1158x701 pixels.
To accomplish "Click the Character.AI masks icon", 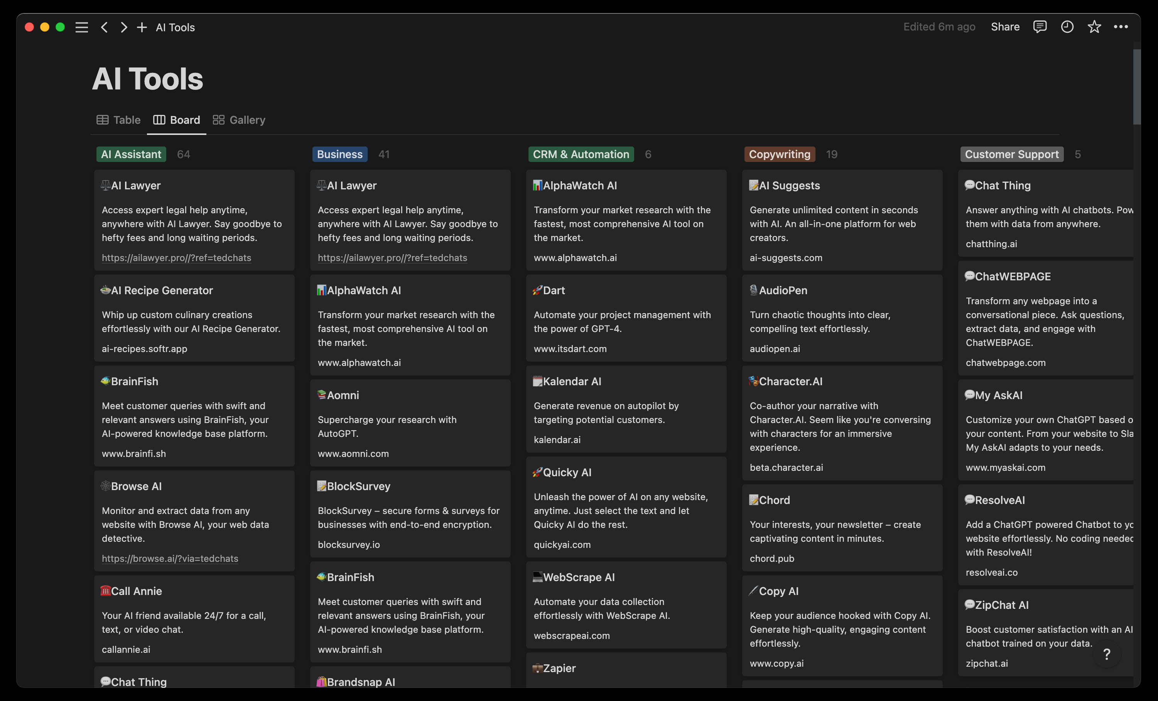I will pyautogui.click(x=754, y=381).
